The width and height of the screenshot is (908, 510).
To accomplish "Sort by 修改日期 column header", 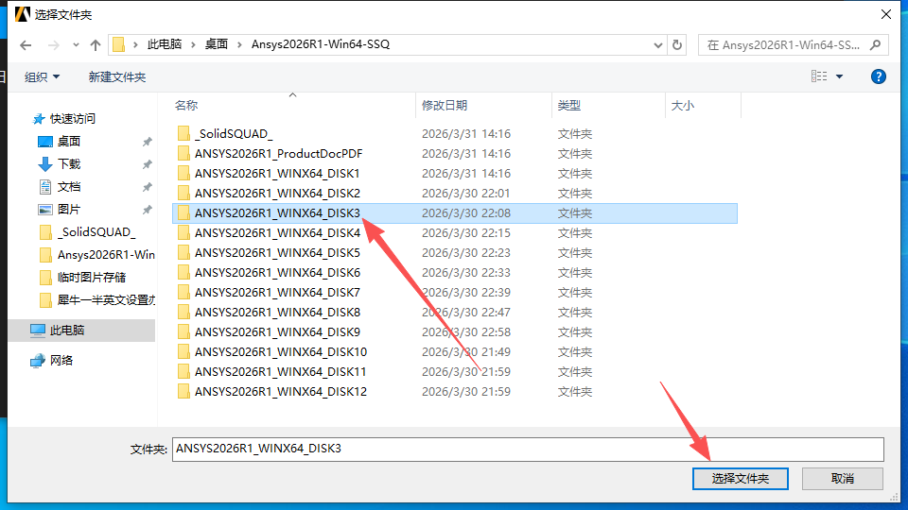I will (445, 105).
